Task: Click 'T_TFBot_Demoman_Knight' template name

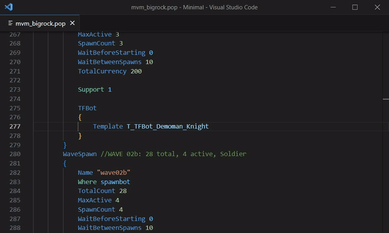Action: 168,127
